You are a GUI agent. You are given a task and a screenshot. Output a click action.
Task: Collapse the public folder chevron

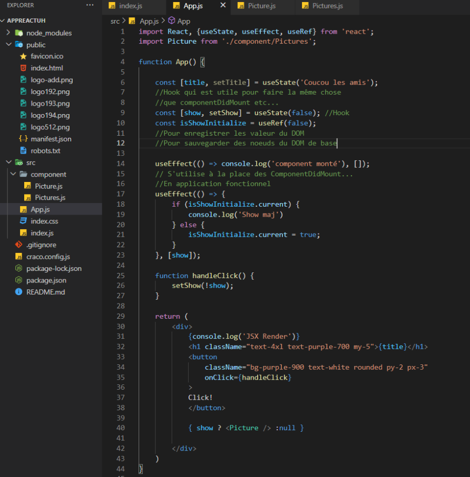point(8,44)
